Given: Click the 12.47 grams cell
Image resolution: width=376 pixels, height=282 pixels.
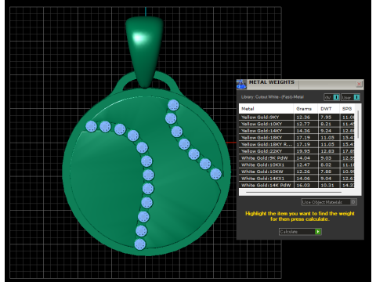Looking at the screenshot, I should pos(306,164).
